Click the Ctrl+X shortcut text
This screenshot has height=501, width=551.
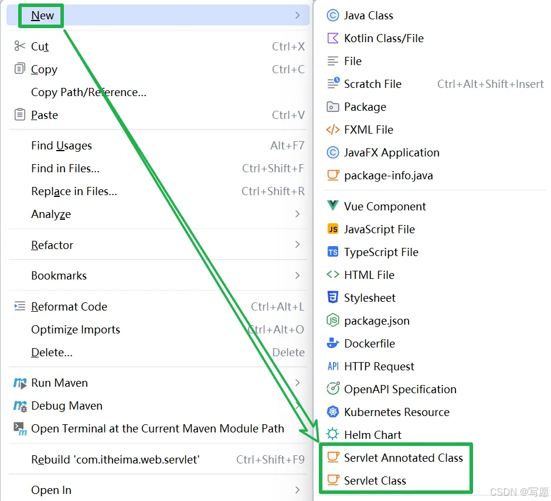pyautogui.click(x=288, y=46)
